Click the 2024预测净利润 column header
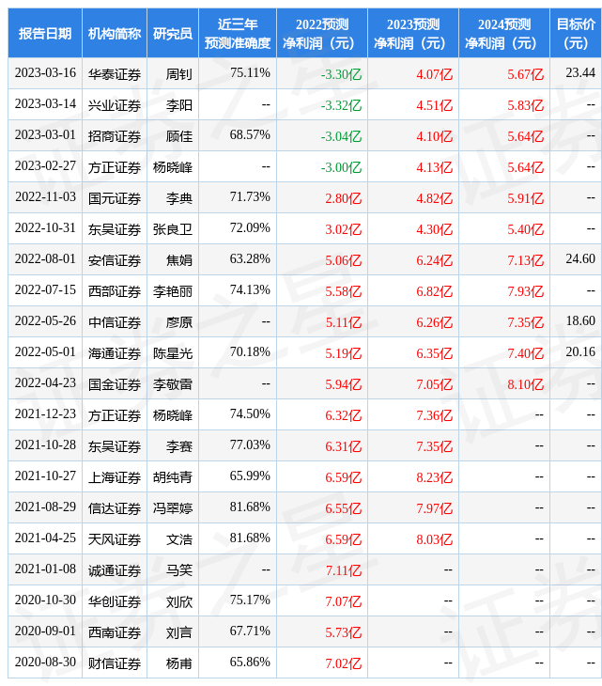This screenshot has width=602, height=686. pos(504,34)
